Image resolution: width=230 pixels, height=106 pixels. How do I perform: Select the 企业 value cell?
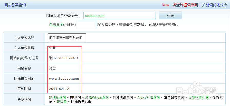(x=52, y=48)
